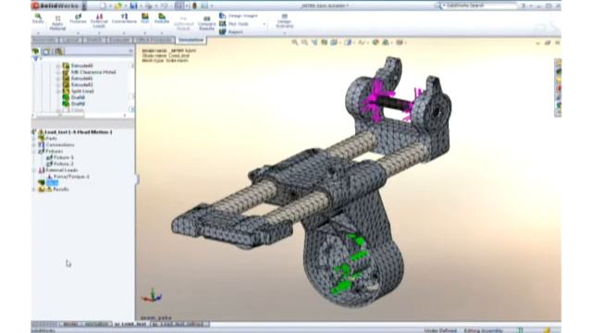This screenshot has width=592, height=333.
Task: Click the Zoom to Fit icon
Action: (x=295, y=43)
